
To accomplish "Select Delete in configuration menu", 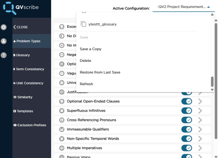I will coord(85,61).
